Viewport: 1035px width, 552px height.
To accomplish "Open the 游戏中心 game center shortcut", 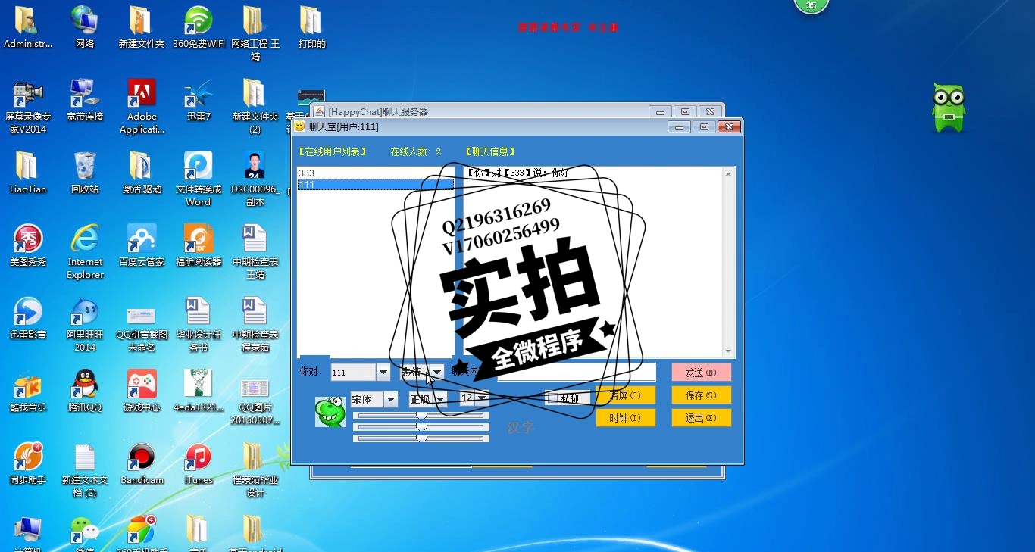I will pos(142,391).
